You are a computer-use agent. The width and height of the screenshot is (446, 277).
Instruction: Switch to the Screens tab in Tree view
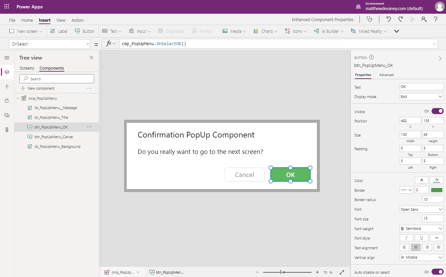[x=27, y=68]
